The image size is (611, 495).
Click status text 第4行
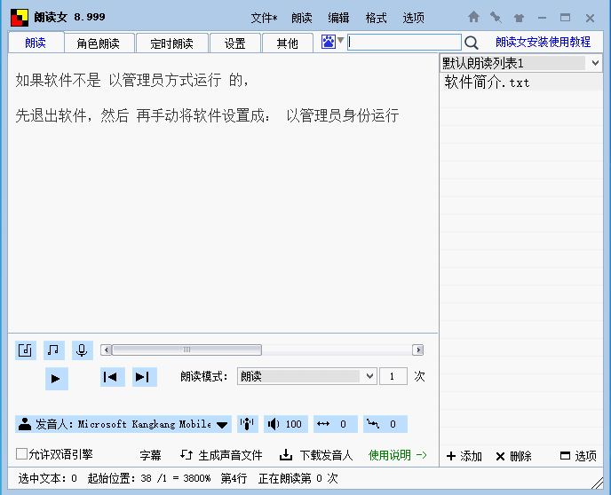(x=234, y=478)
